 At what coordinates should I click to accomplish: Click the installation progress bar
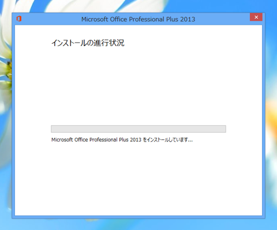[138, 129]
